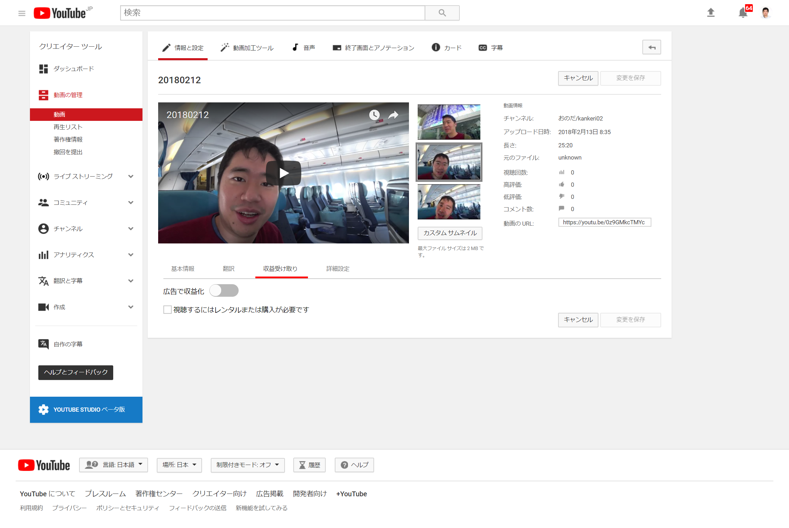Click the channel person icon
Viewport: 789px width, 528px height.
click(x=44, y=228)
